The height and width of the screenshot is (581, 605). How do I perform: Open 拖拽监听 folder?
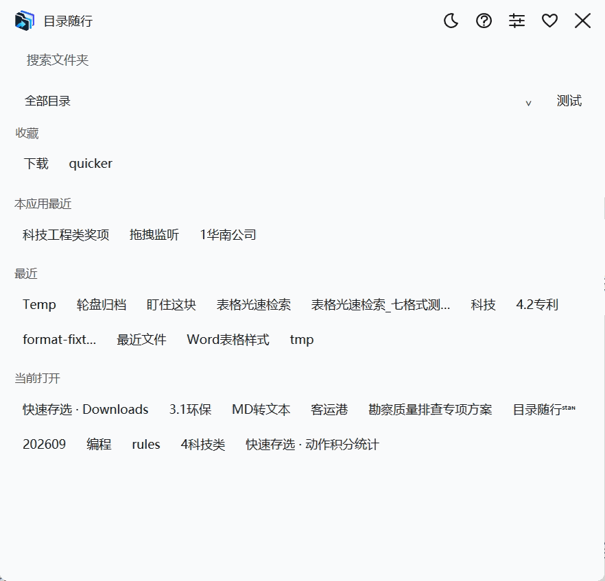[x=154, y=234]
